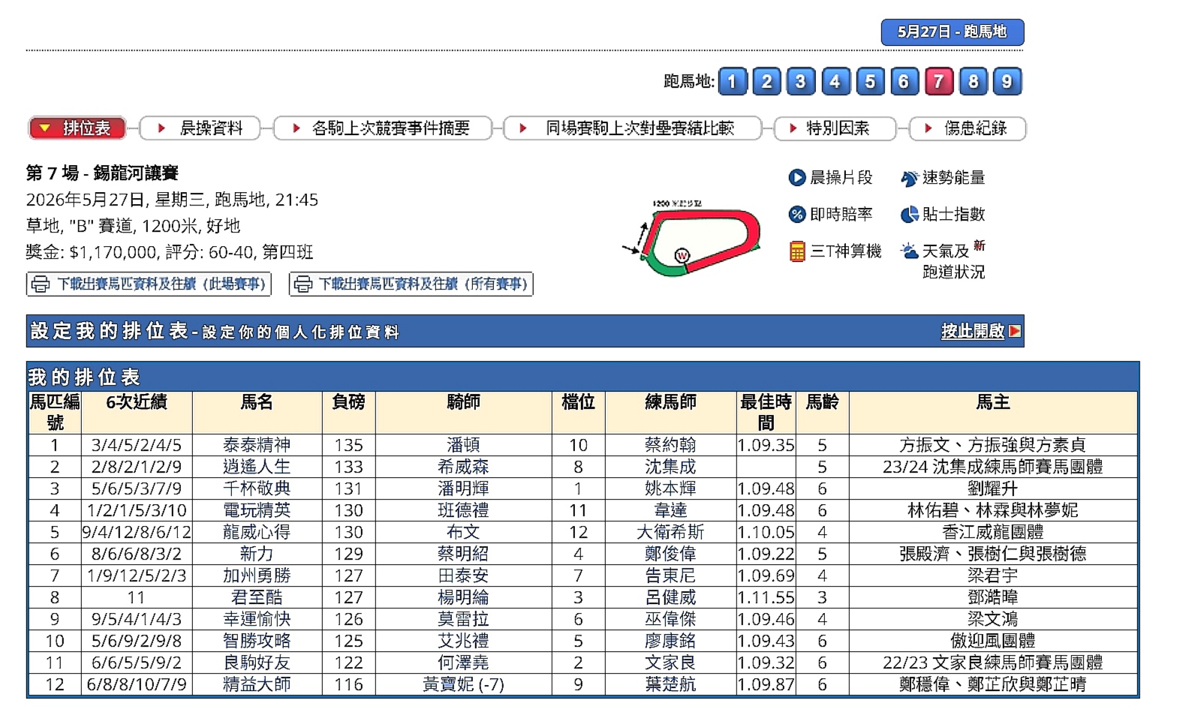Screen dimensions: 1177x712
Task: Open horse 電玩精英 details
Action: [x=257, y=510]
